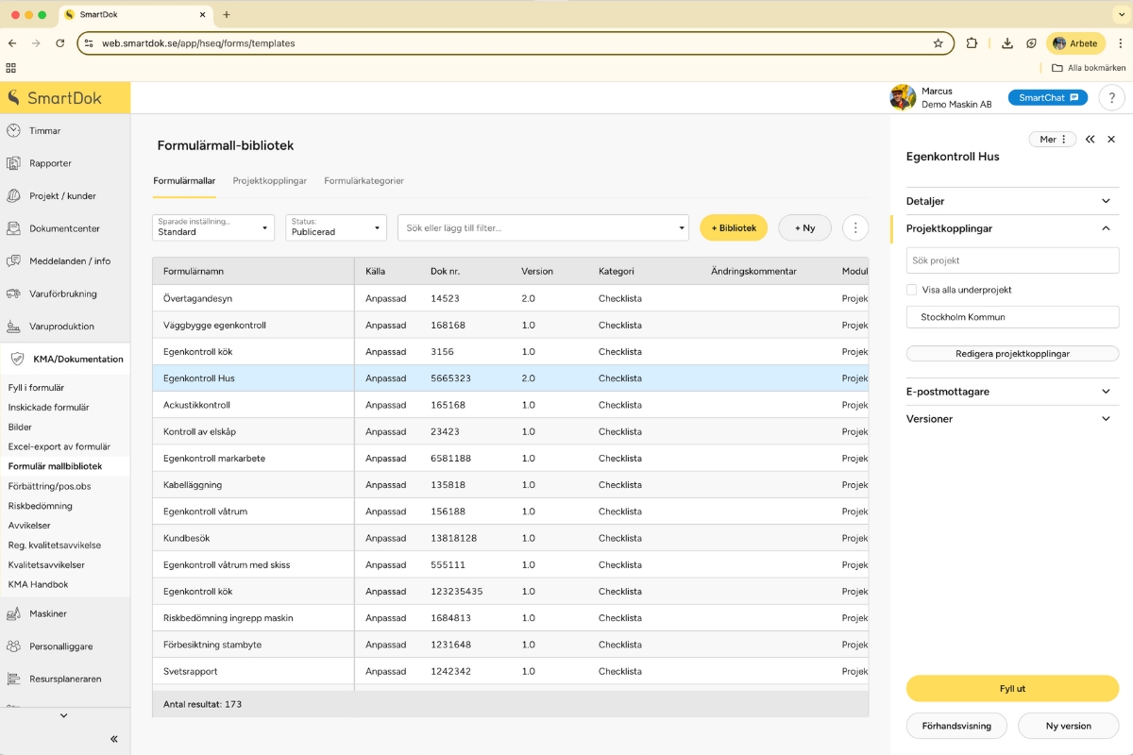Image resolution: width=1133 pixels, height=755 pixels.
Task: Switch to the Formulärkategorier tab
Action: pyautogui.click(x=364, y=181)
